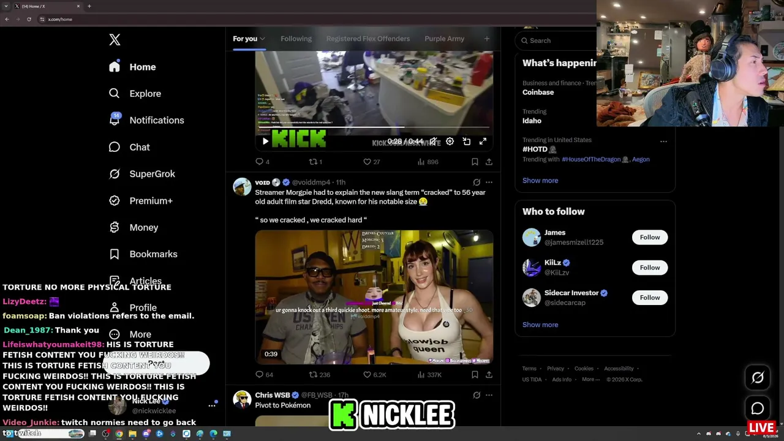Open Grok actions on Chris WSB post
Screen dimensions: 784x441
(477, 395)
